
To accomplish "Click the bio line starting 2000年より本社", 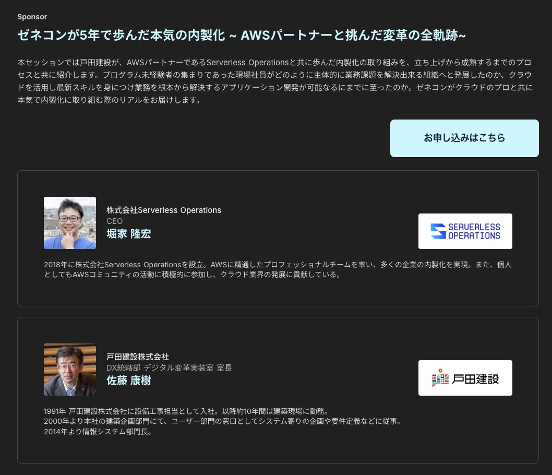I will point(223,421).
